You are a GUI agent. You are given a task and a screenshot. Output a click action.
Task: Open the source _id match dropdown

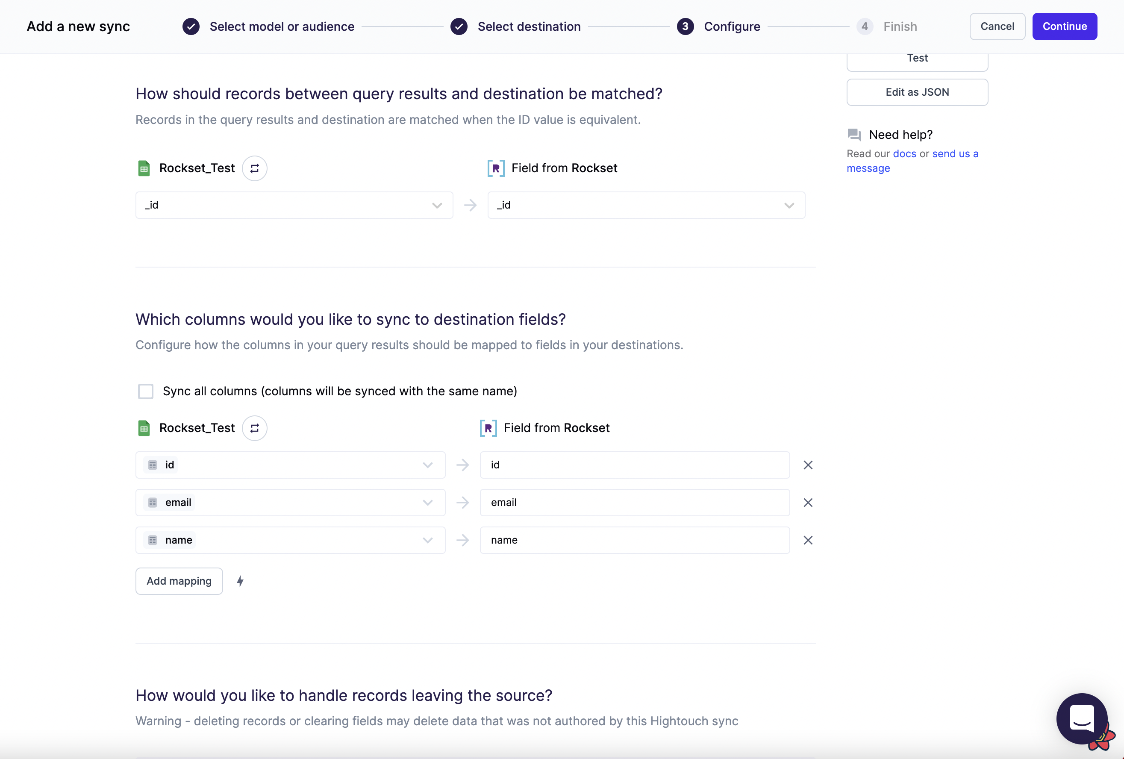pyautogui.click(x=294, y=205)
